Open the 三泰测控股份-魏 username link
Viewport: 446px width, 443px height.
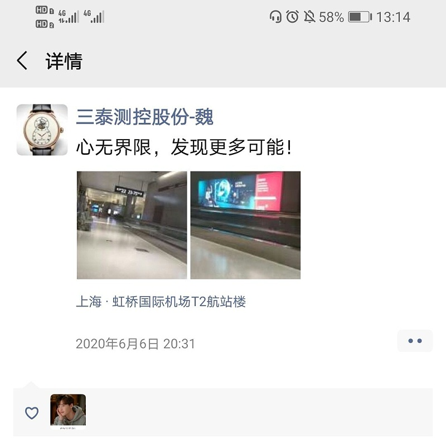pos(144,117)
